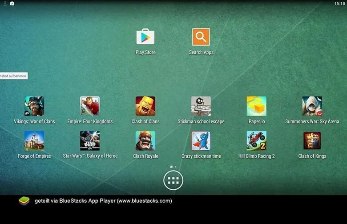The image size is (347, 224).
Task: Select the second home screen page dot
Action: pos(176,167)
